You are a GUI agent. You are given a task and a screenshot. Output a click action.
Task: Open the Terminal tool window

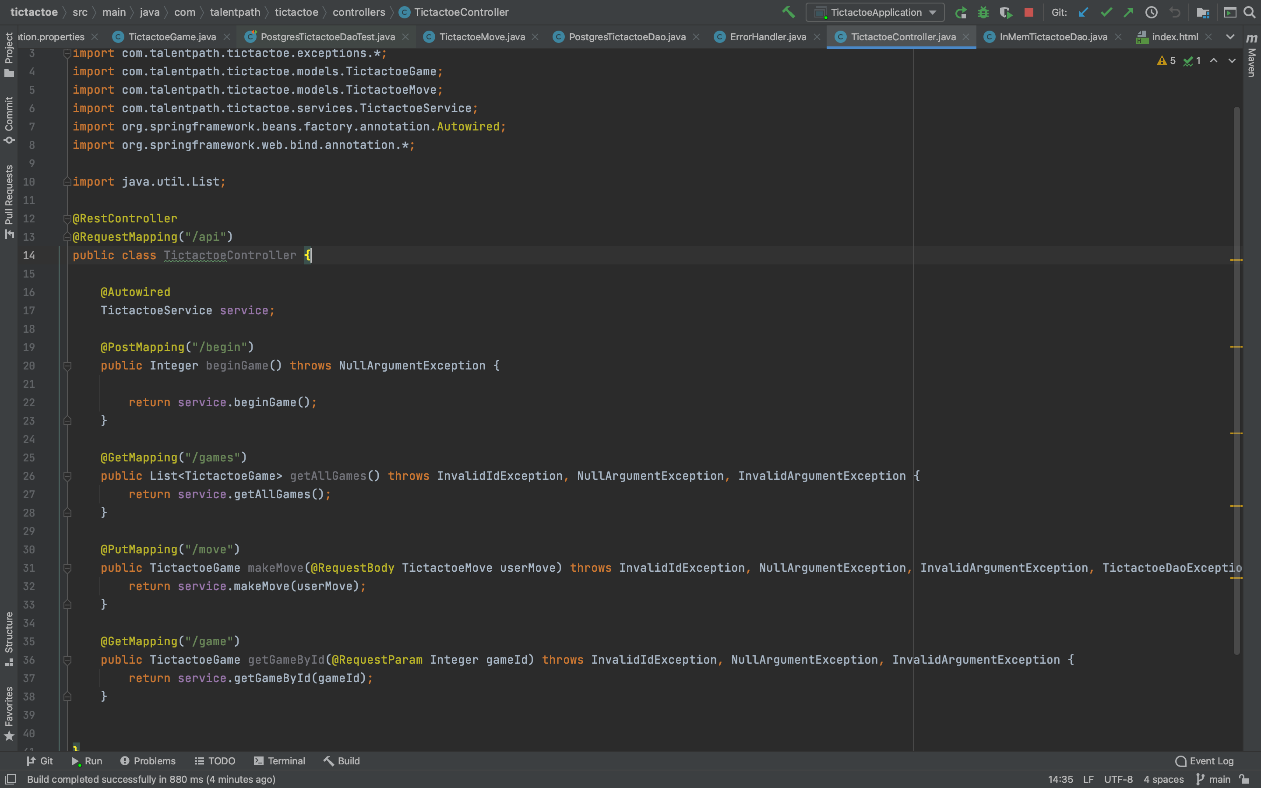[x=280, y=761]
